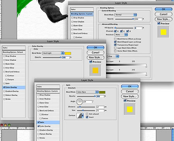Toggle Preview in Color Overlay dialog
Image resolution: width=174 pixels, height=141 pixels.
pos(91,62)
